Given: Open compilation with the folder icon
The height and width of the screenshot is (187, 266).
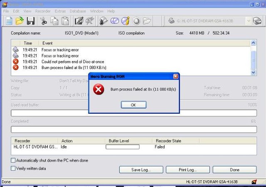Looking at the screenshot, I should point(20,21).
